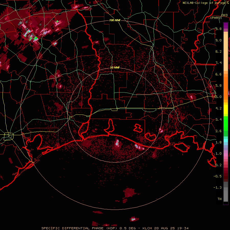Image resolution: width=230 pixels, height=230 pixels.
Task: Click the gray bottom band of the color legend
Action: click(x=226, y=194)
